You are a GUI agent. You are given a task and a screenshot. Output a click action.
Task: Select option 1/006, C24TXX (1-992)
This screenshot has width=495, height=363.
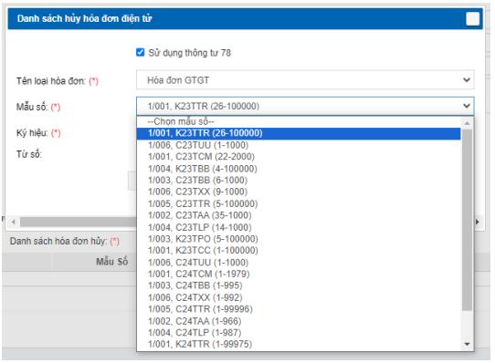click(x=299, y=297)
